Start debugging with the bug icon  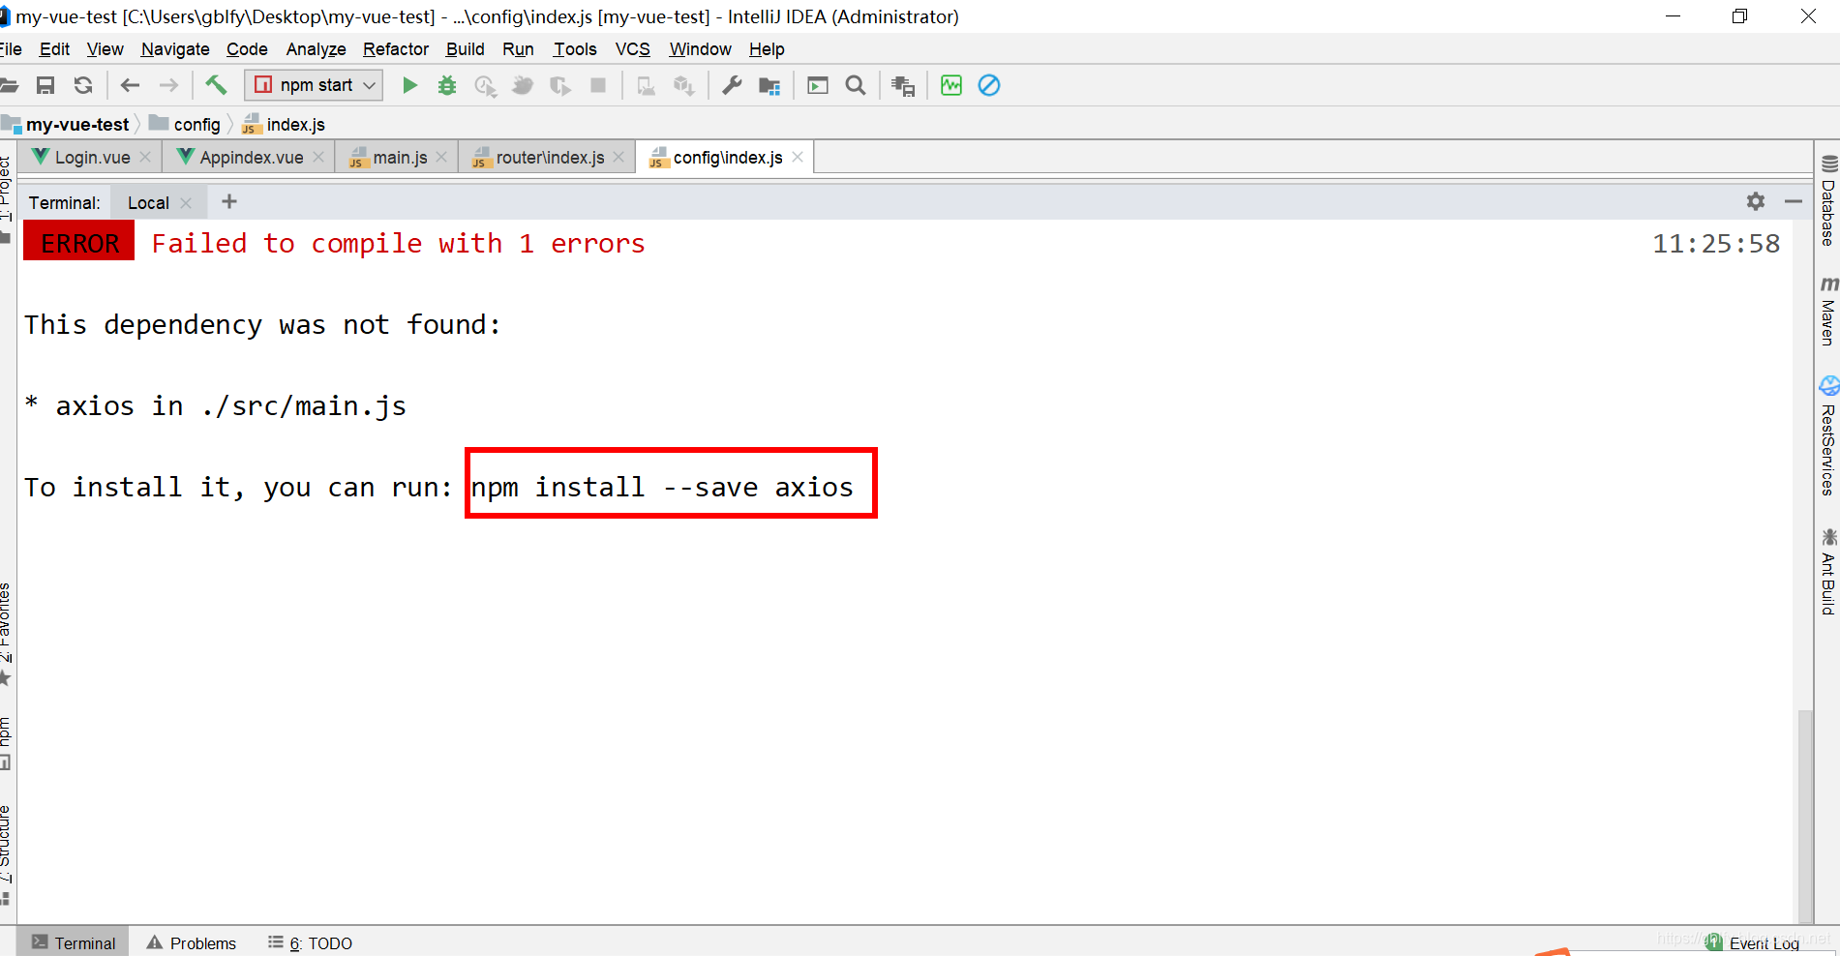[x=446, y=85]
